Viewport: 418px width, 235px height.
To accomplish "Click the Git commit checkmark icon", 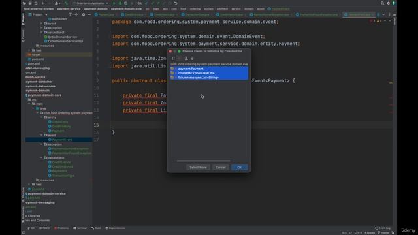I will point(152,3).
